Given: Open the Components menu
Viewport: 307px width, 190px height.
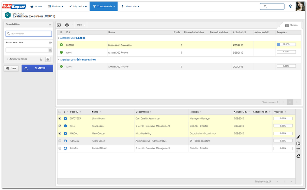Looking at the screenshot, I should (x=103, y=6).
